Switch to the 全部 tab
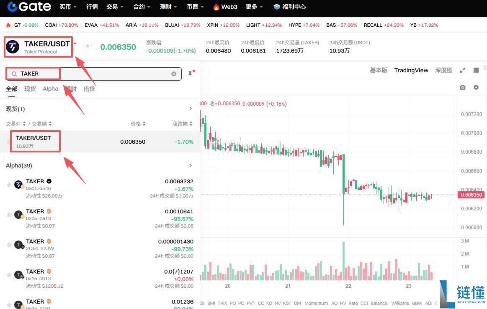Viewport: 487px width, 309px height. click(12, 89)
